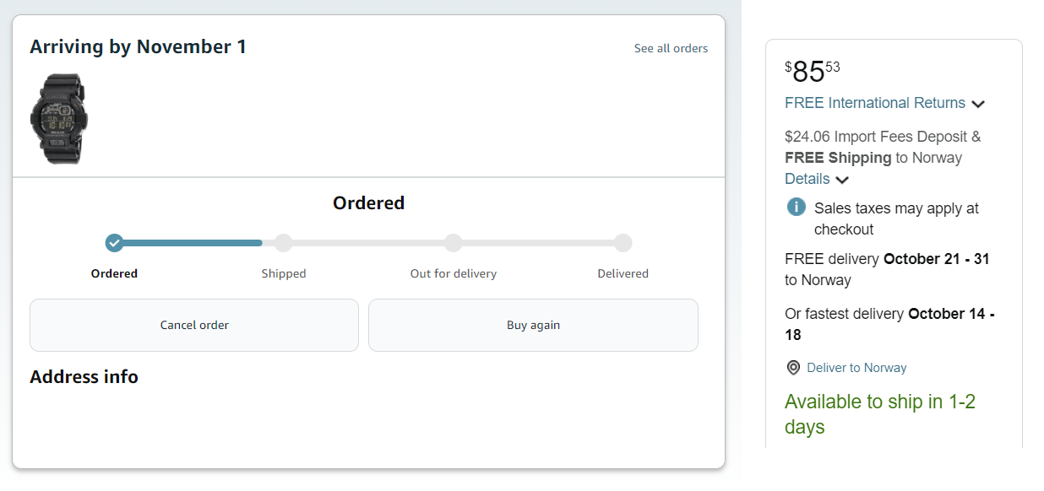
Task: Click the sales tax info icon
Action: (796, 208)
